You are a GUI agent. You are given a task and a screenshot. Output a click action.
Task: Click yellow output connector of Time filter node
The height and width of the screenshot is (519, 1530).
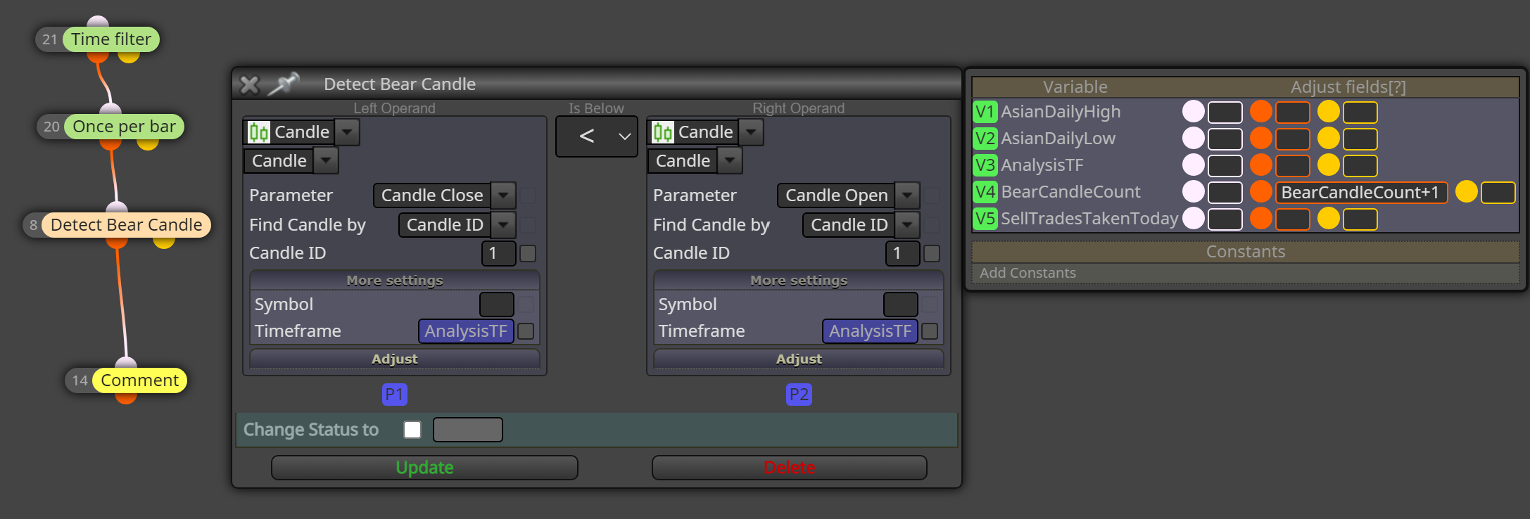click(129, 56)
